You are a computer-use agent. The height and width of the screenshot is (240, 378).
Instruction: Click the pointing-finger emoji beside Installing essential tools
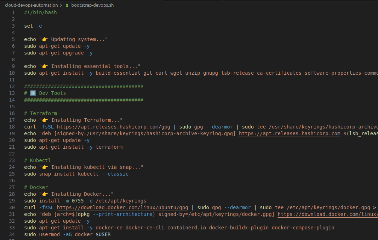coord(44,66)
